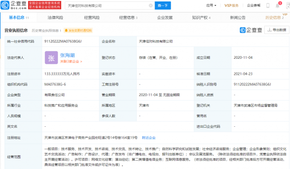Switch to the 法律风险 tab
The width and height of the screenshot is (290, 169).
point(55,17)
